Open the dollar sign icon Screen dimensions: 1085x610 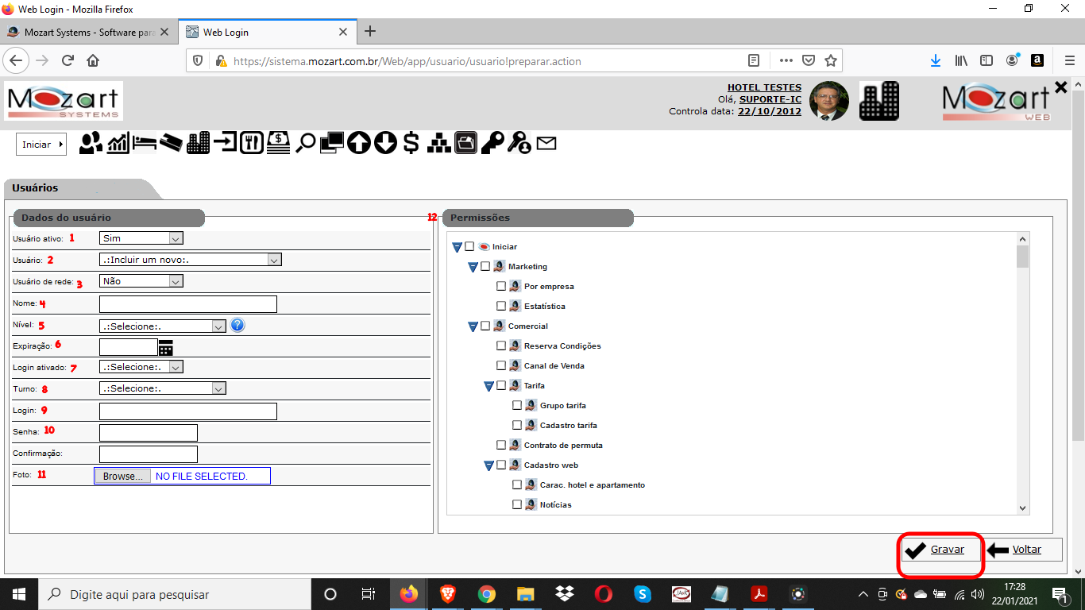click(411, 143)
